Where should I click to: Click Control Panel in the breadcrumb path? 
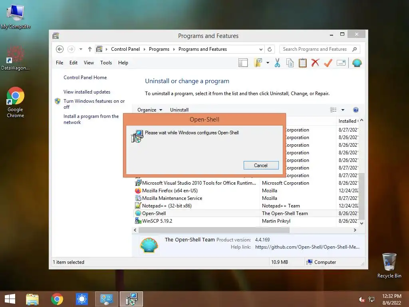pyautogui.click(x=125, y=49)
